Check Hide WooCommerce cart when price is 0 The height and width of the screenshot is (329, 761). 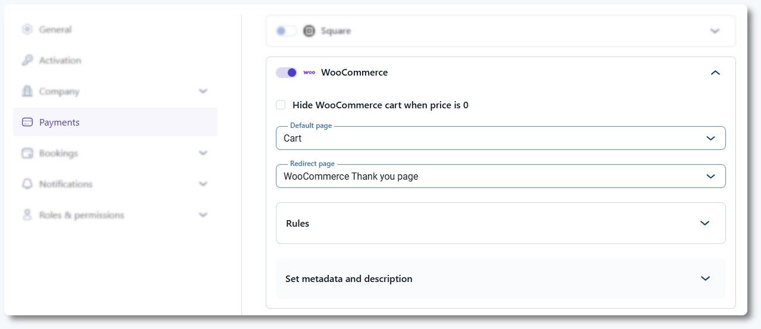(281, 105)
